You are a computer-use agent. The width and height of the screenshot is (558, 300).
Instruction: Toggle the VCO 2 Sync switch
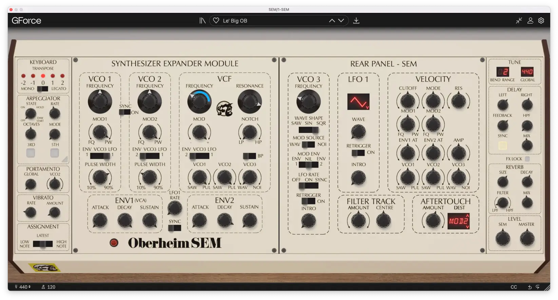click(125, 112)
